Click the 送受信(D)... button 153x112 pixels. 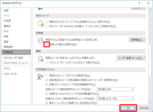137,40
